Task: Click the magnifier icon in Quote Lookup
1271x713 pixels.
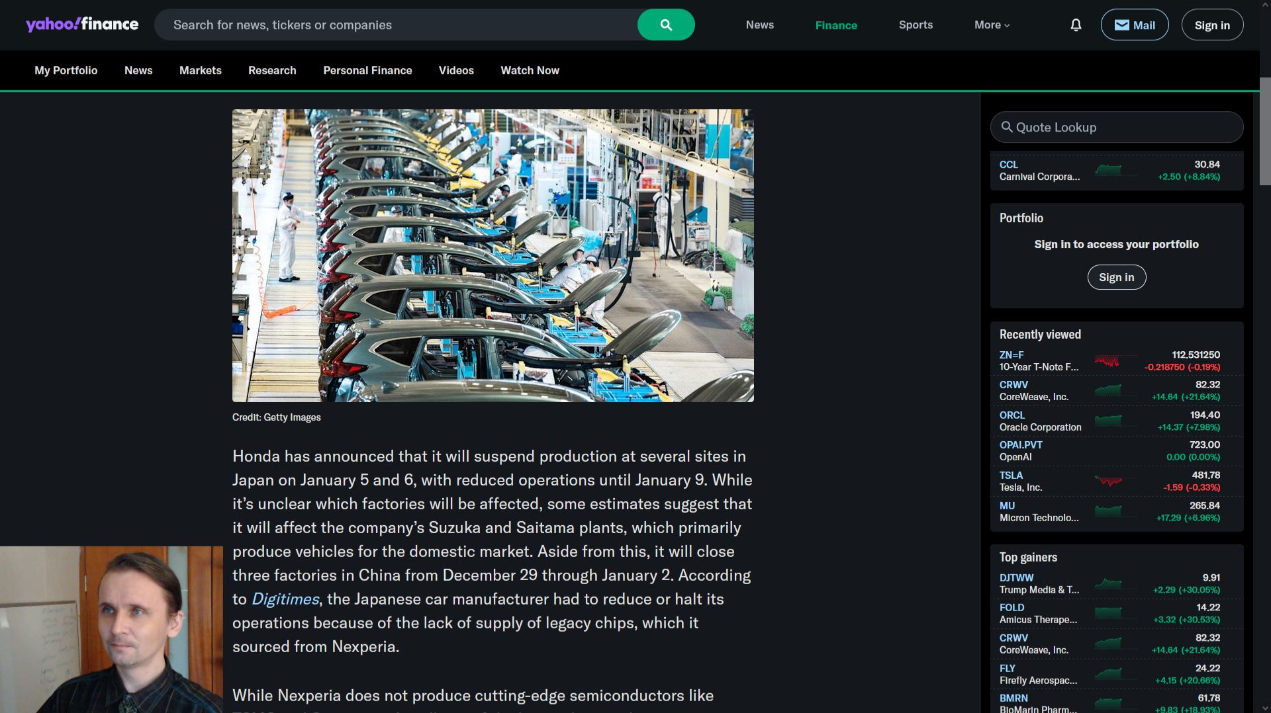Action: click(1007, 127)
